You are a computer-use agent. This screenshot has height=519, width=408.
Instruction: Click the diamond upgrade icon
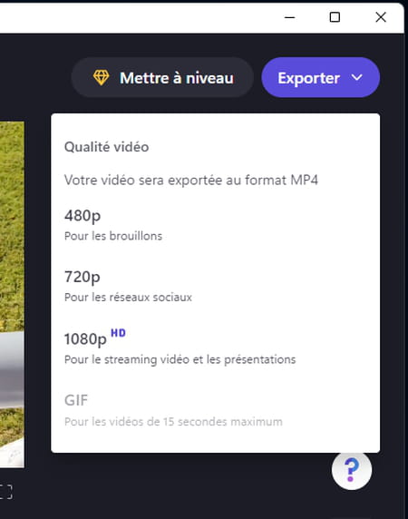click(101, 78)
